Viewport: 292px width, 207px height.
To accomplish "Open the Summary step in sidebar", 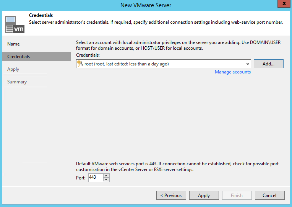I will 17,82.
